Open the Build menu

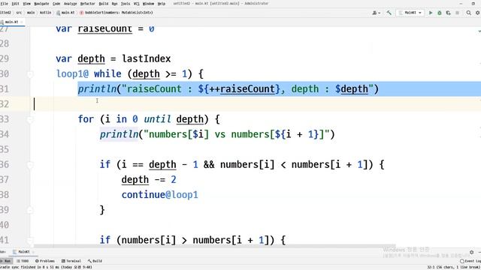click(x=104, y=4)
